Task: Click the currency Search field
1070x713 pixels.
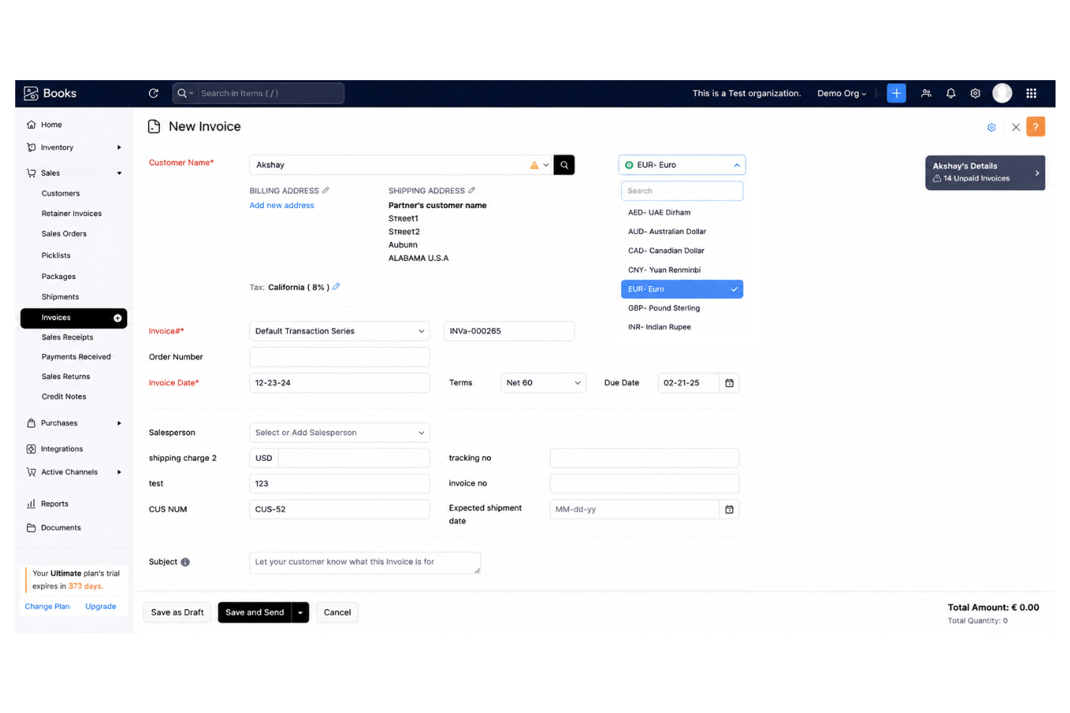Action: click(682, 191)
